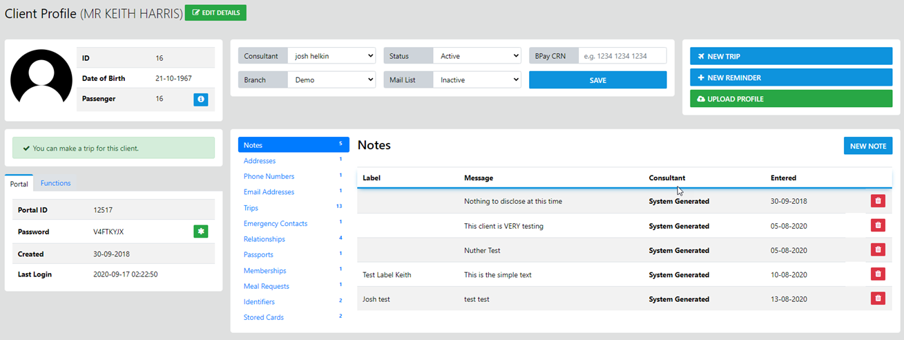
Task: Delete the 'Nothing to disclose' note
Action: click(878, 201)
